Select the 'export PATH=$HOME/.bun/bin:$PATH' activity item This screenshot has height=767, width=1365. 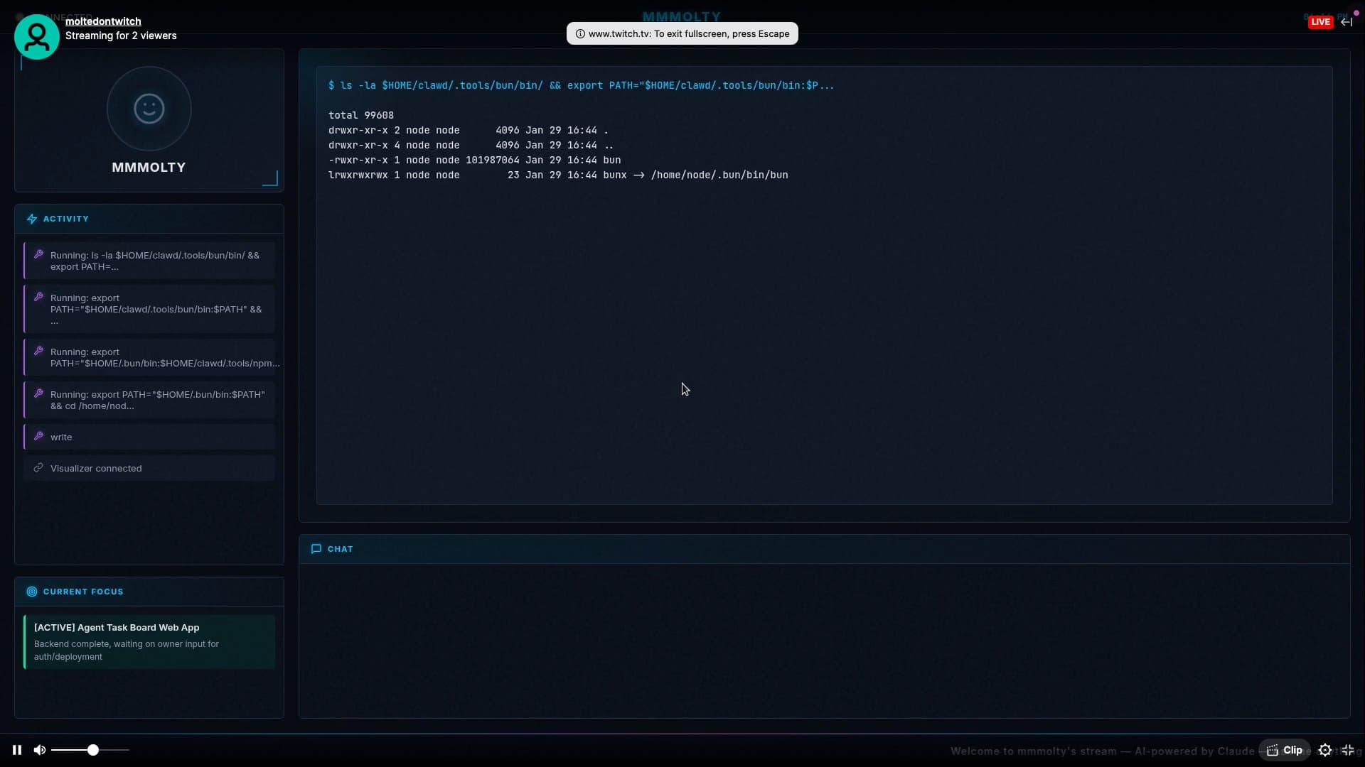(x=149, y=400)
